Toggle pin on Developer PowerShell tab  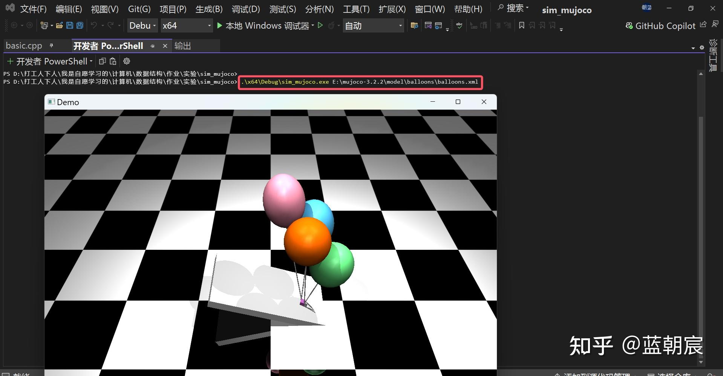[153, 46]
